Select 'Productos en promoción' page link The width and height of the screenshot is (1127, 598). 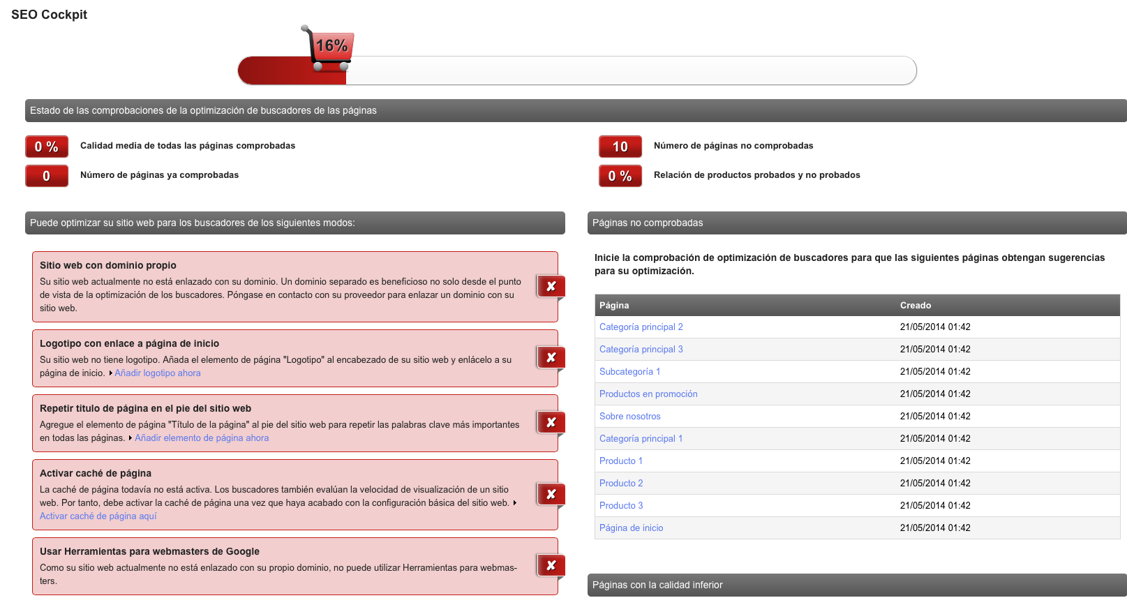[648, 394]
